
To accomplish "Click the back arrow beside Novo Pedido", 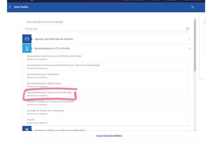I will tap(11, 7).
